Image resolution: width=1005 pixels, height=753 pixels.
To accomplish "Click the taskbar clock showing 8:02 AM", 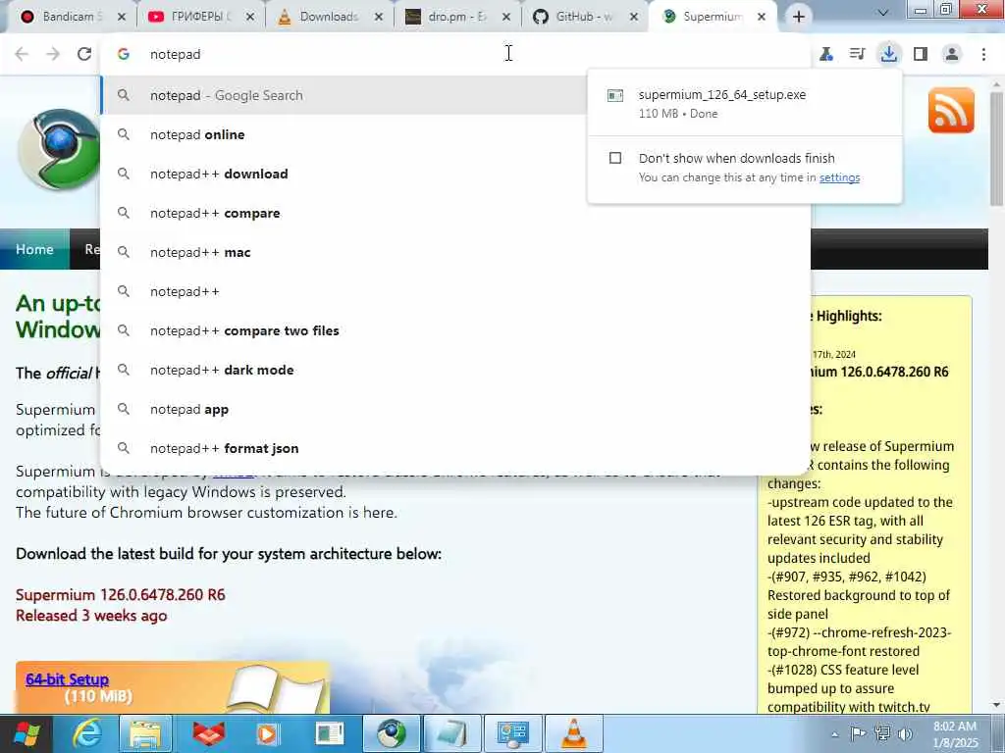I will tap(955, 734).
